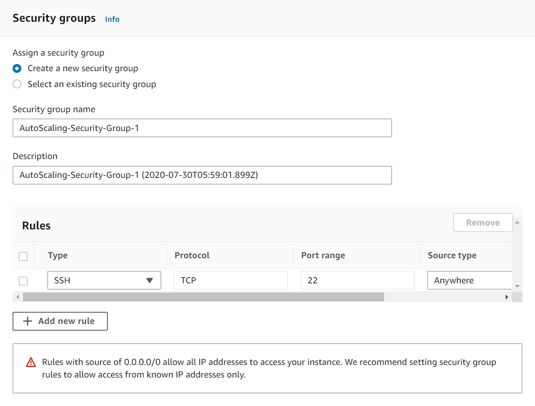Open the SSH Type dropdown
Image resolution: width=535 pixels, height=406 pixels.
[104, 280]
